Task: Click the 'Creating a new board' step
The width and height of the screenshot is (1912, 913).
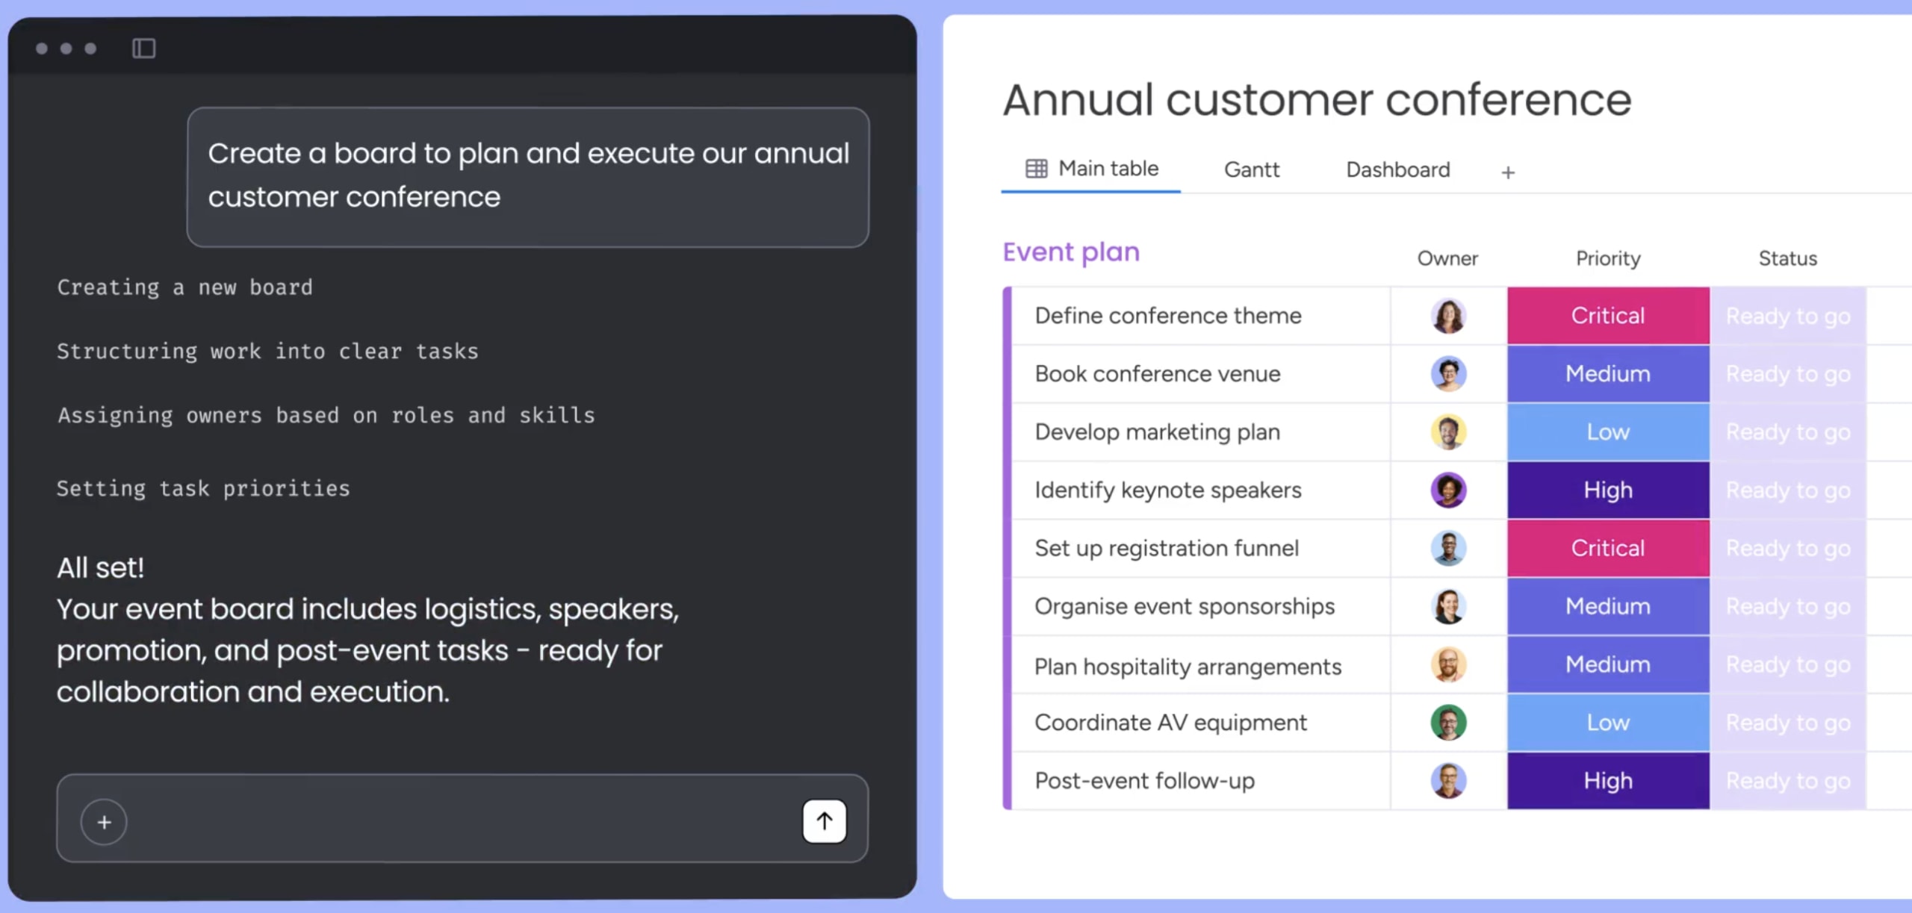Action: pyautogui.click(x=184, y=287)
